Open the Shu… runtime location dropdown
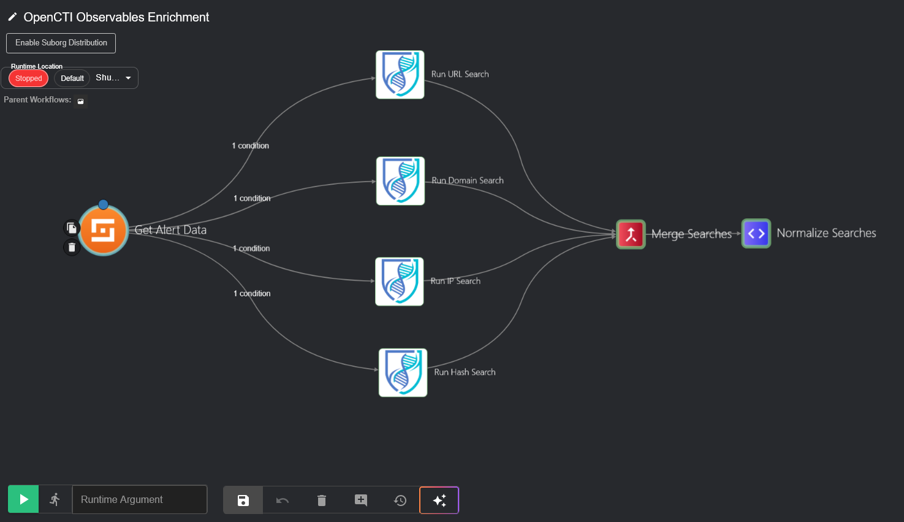 click(x=114, y=78)
